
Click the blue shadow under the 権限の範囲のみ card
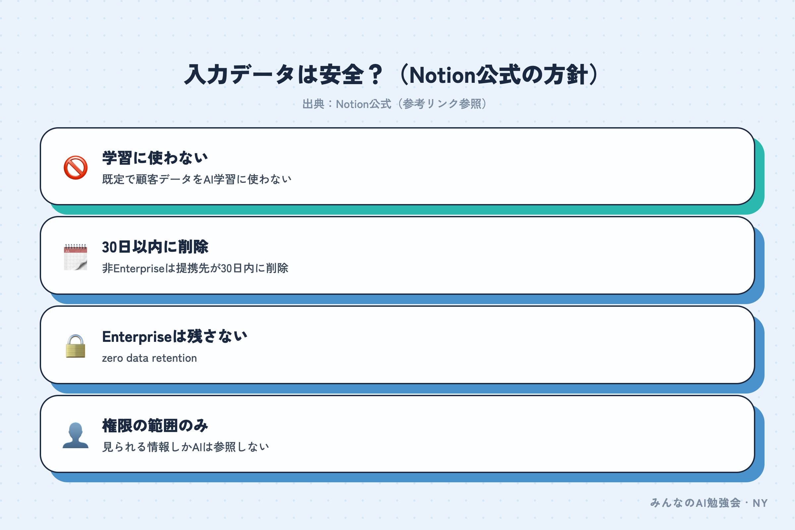coord(405,478)
